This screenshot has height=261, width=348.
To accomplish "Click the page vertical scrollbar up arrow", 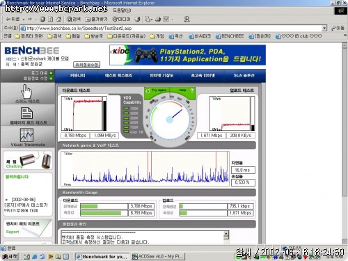I will tap(345, 45).
